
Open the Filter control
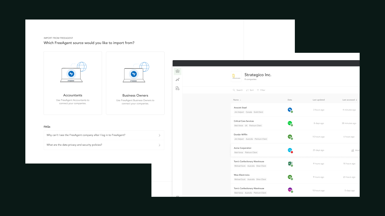[261, 90]
